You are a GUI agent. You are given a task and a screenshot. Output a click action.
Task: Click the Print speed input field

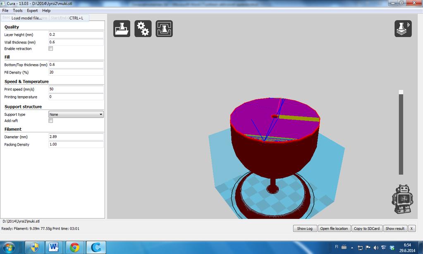[76, 89]
